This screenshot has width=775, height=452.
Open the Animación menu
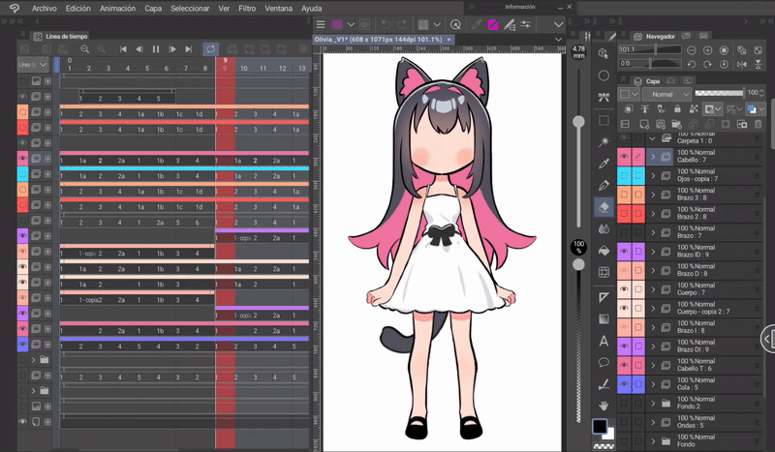[117, 8]
